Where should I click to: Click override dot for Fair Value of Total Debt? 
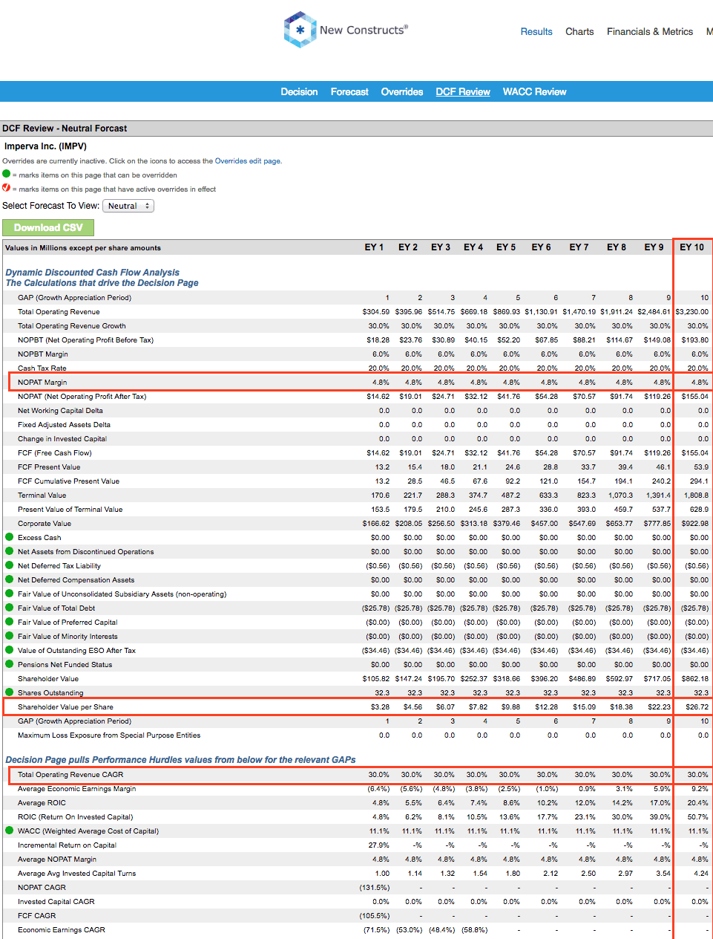coord(10,607)
